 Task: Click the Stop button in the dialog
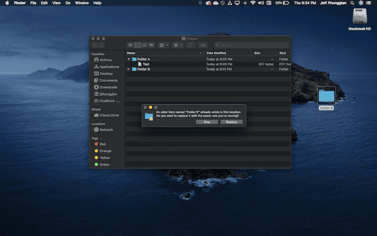point(207,122)
